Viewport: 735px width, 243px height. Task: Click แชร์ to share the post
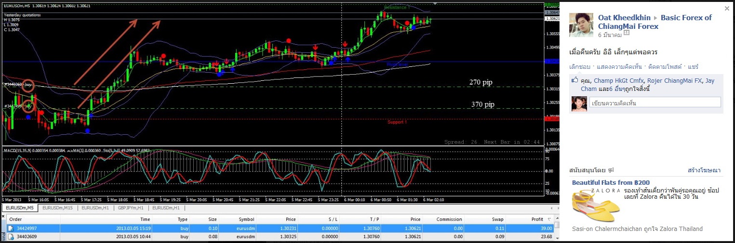tap(693, 66)
